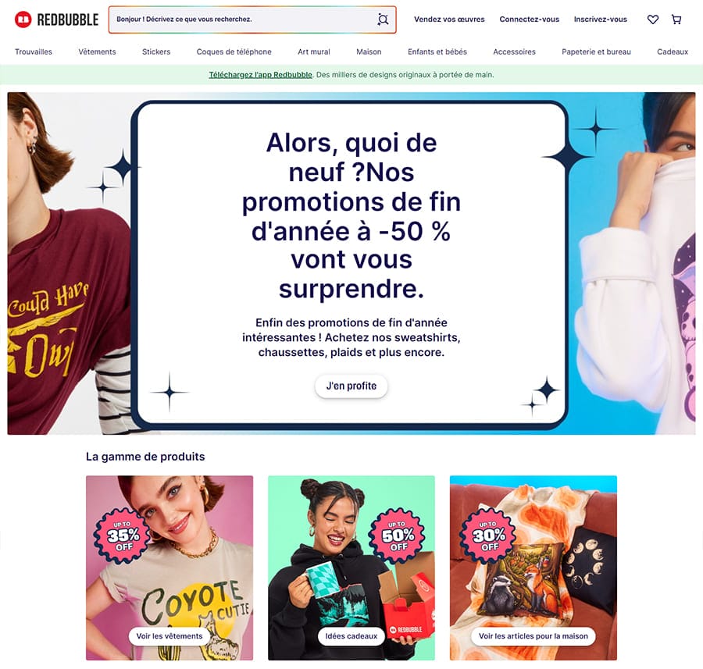This screenshot has height=669, width=703.
Task: Click the 50% off badge on gift card
Action: [x=398, y=536]
